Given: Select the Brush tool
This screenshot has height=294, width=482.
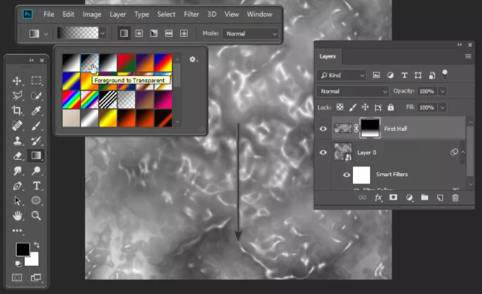Looking at the screenshot, I should pos(36,126).
